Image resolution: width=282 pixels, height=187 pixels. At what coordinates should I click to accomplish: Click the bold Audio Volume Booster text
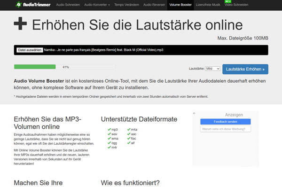tap(39, 81)
